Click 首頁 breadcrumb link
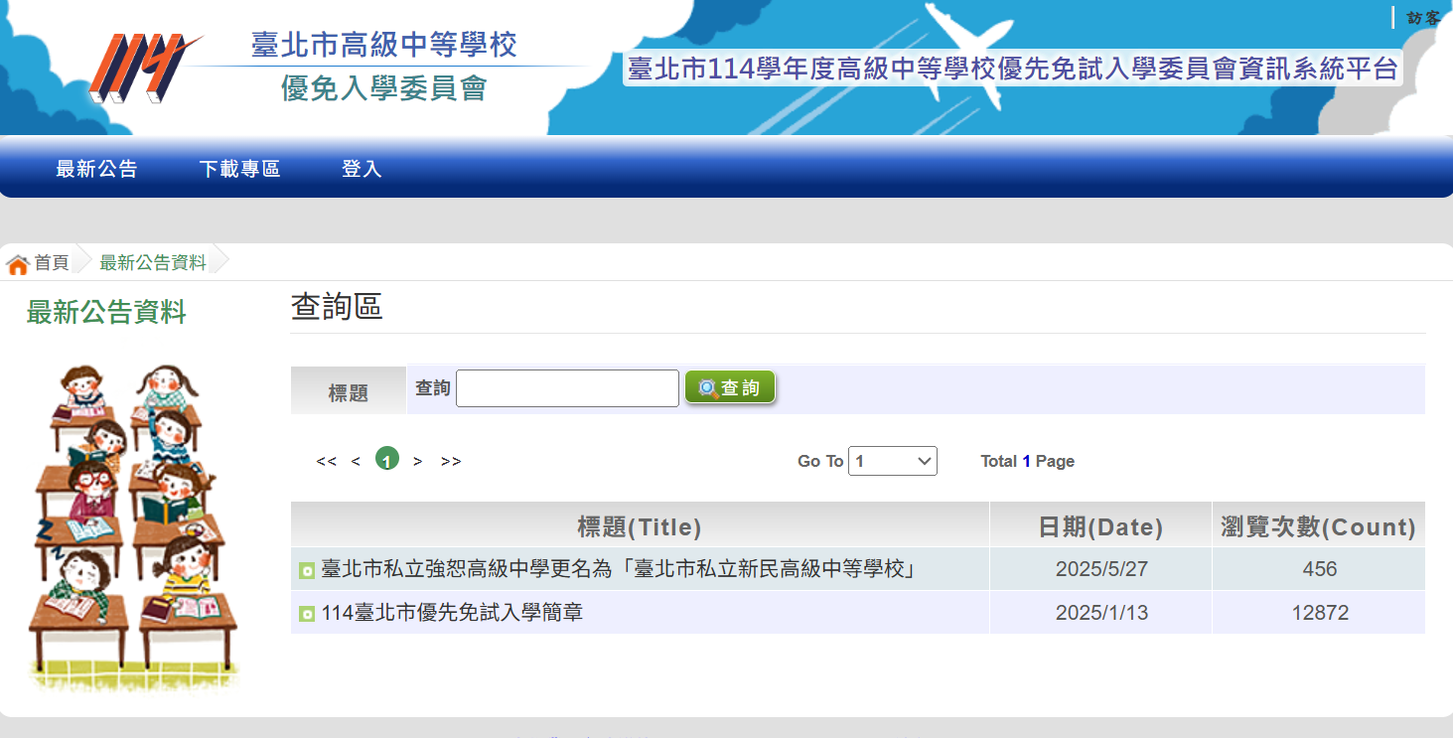Screen dimensions: 1453x738 tap(52, 263)
